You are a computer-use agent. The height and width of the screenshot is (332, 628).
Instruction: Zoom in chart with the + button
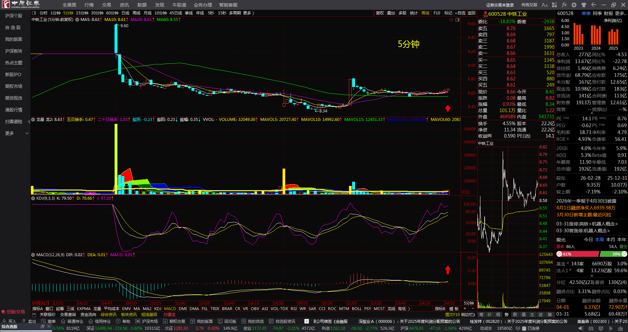(465, 309)
